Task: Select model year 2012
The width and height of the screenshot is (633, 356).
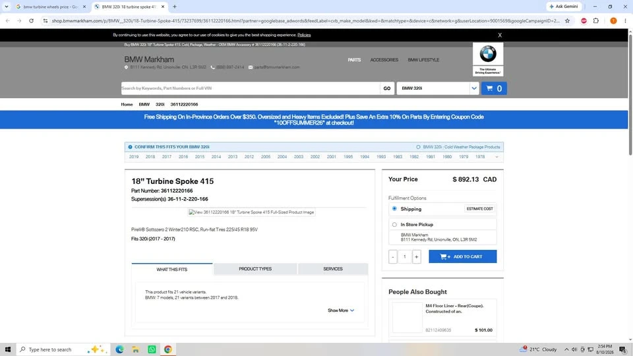Action: pos(249,157)
